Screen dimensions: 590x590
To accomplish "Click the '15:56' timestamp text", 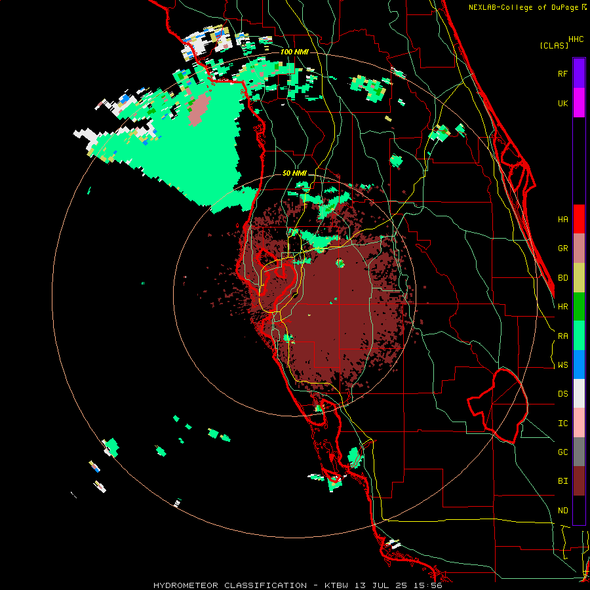I will 429,585.
